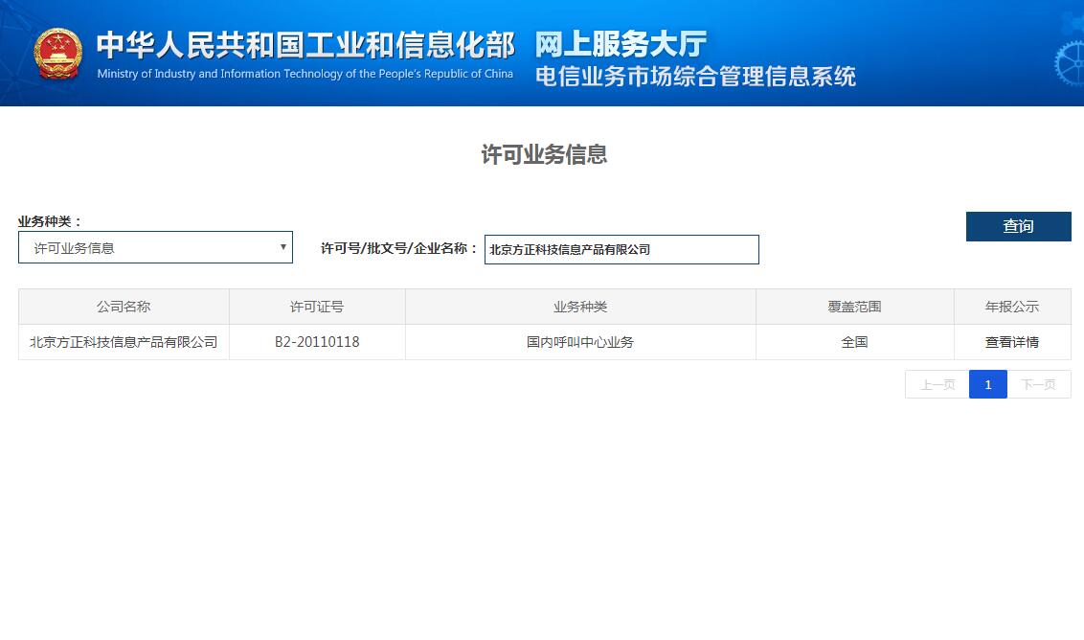Select page 1 in pagination
The height and width of the screenshot is (640, 1084).
[988, 384]
